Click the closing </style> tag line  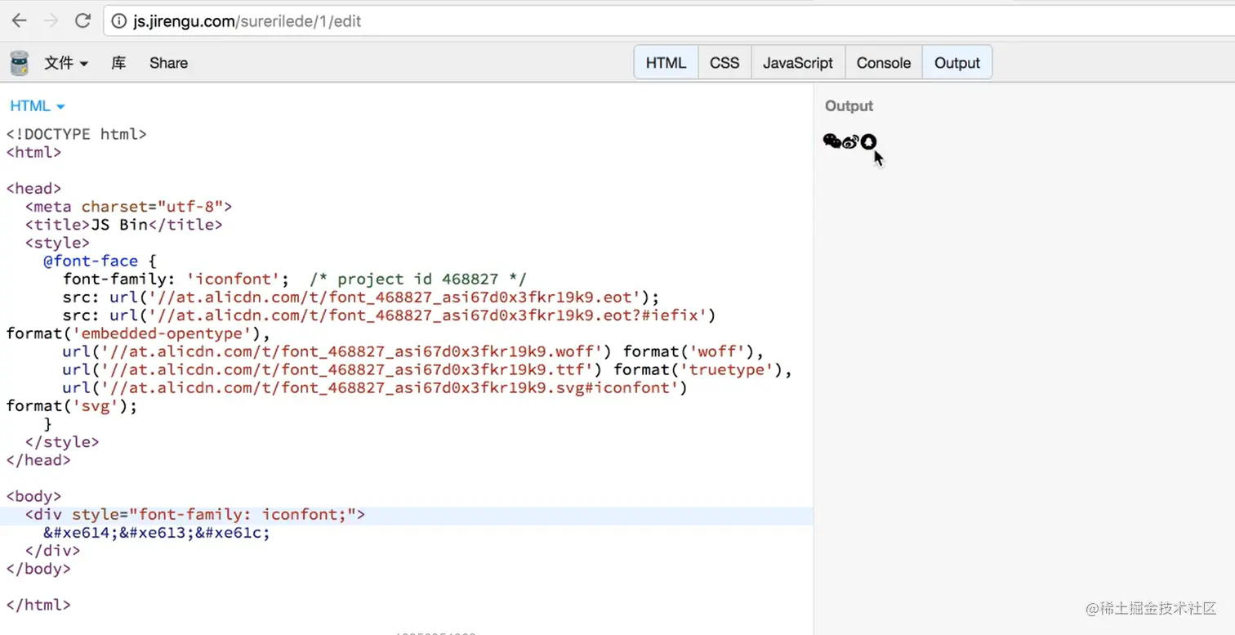point(62,442)
